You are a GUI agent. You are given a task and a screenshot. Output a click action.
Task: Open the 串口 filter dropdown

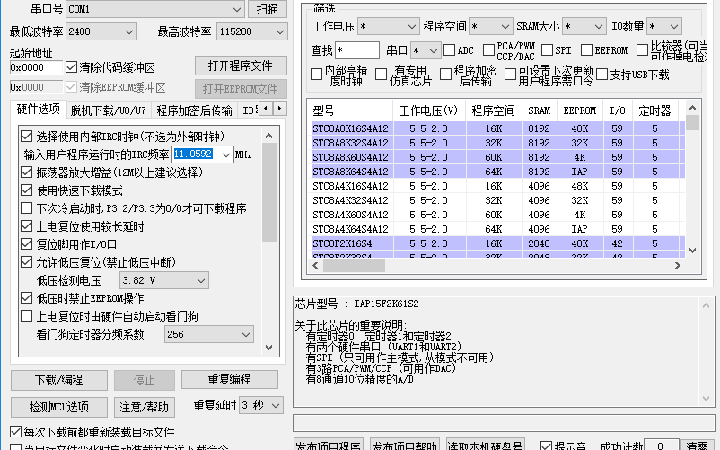pyautogui.click(x=426, y=50)
